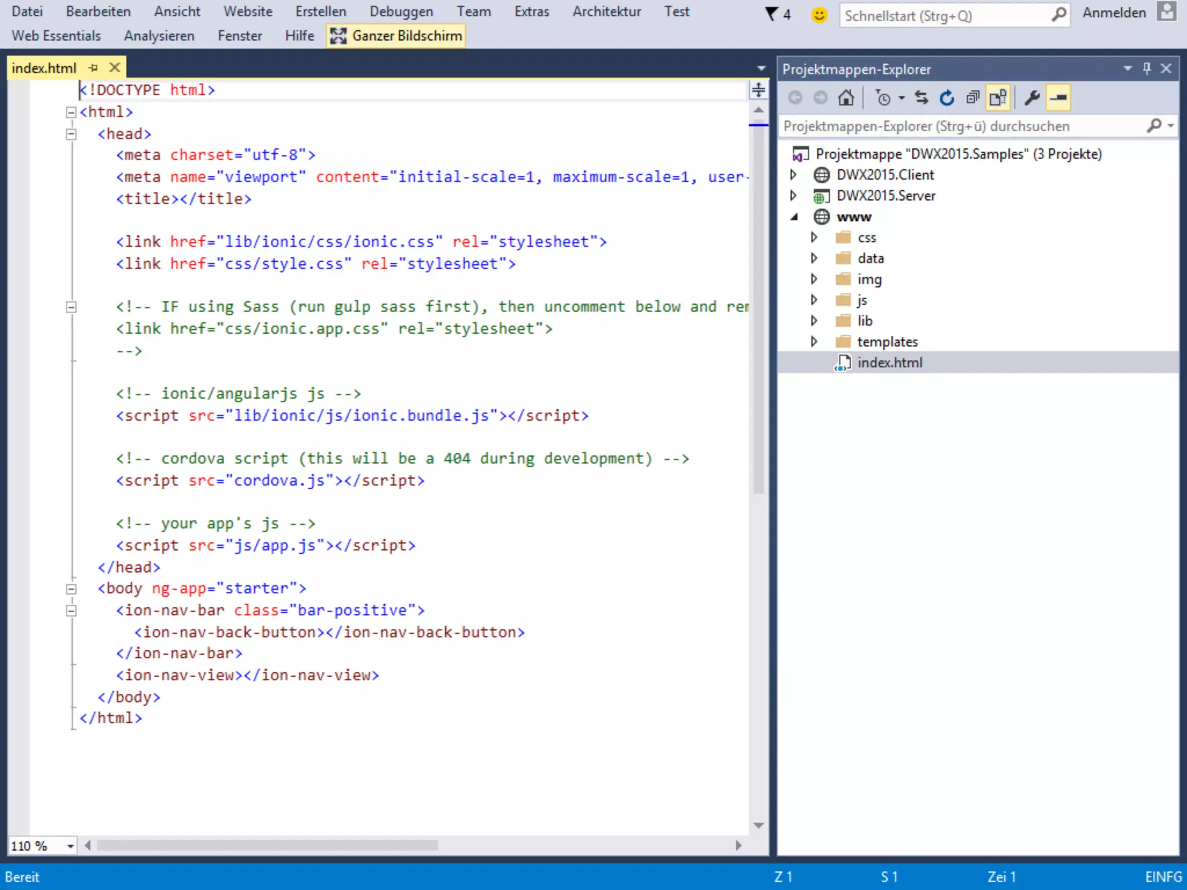Click the Schnellstart search field
This screenshot has height=890, width=1187.
click(945, 16)
